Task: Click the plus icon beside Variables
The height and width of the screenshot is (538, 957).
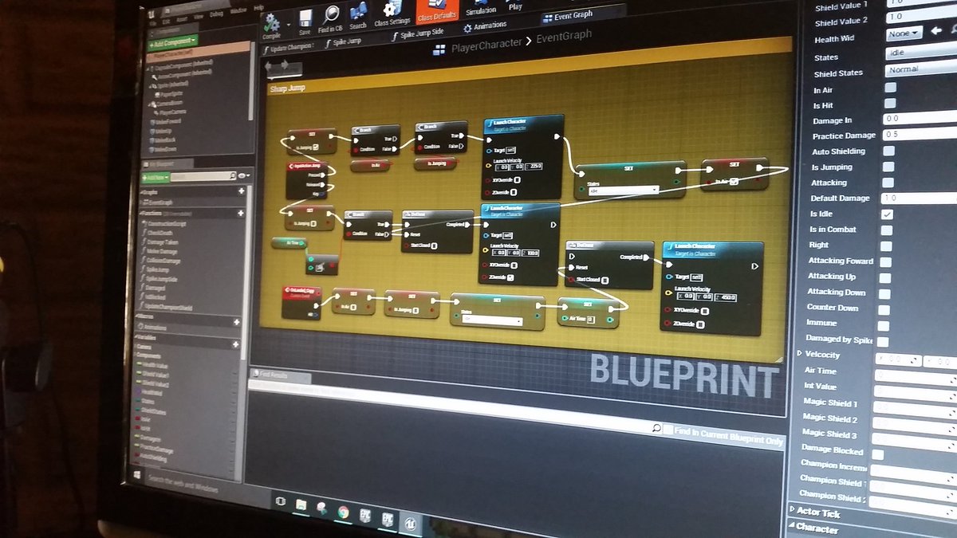Action: [x=236, y=344]
